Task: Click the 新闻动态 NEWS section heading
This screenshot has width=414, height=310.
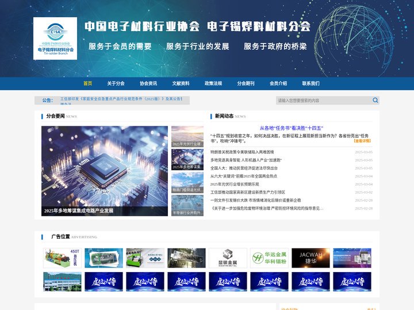Action: [230, 116]
